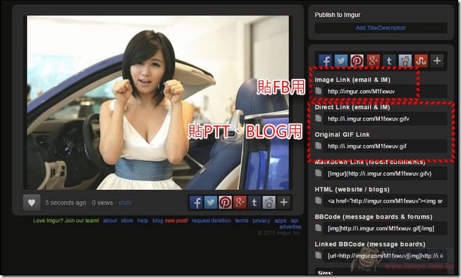Share to Google+ in the right sidebar

(x=373, y=61)
